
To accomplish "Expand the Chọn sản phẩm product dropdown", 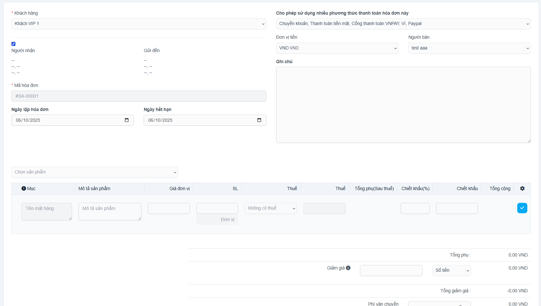I will coord(94,172).
